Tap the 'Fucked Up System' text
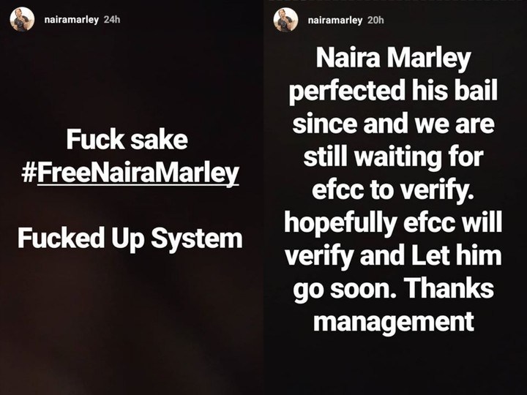The image size is (527, 395). (x=130, y=238)
